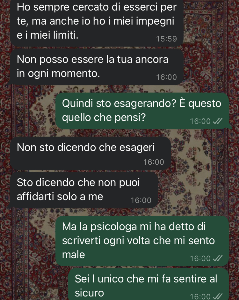Tap the 'Quindi sto esagerando?' sent message

click(142, 111)
